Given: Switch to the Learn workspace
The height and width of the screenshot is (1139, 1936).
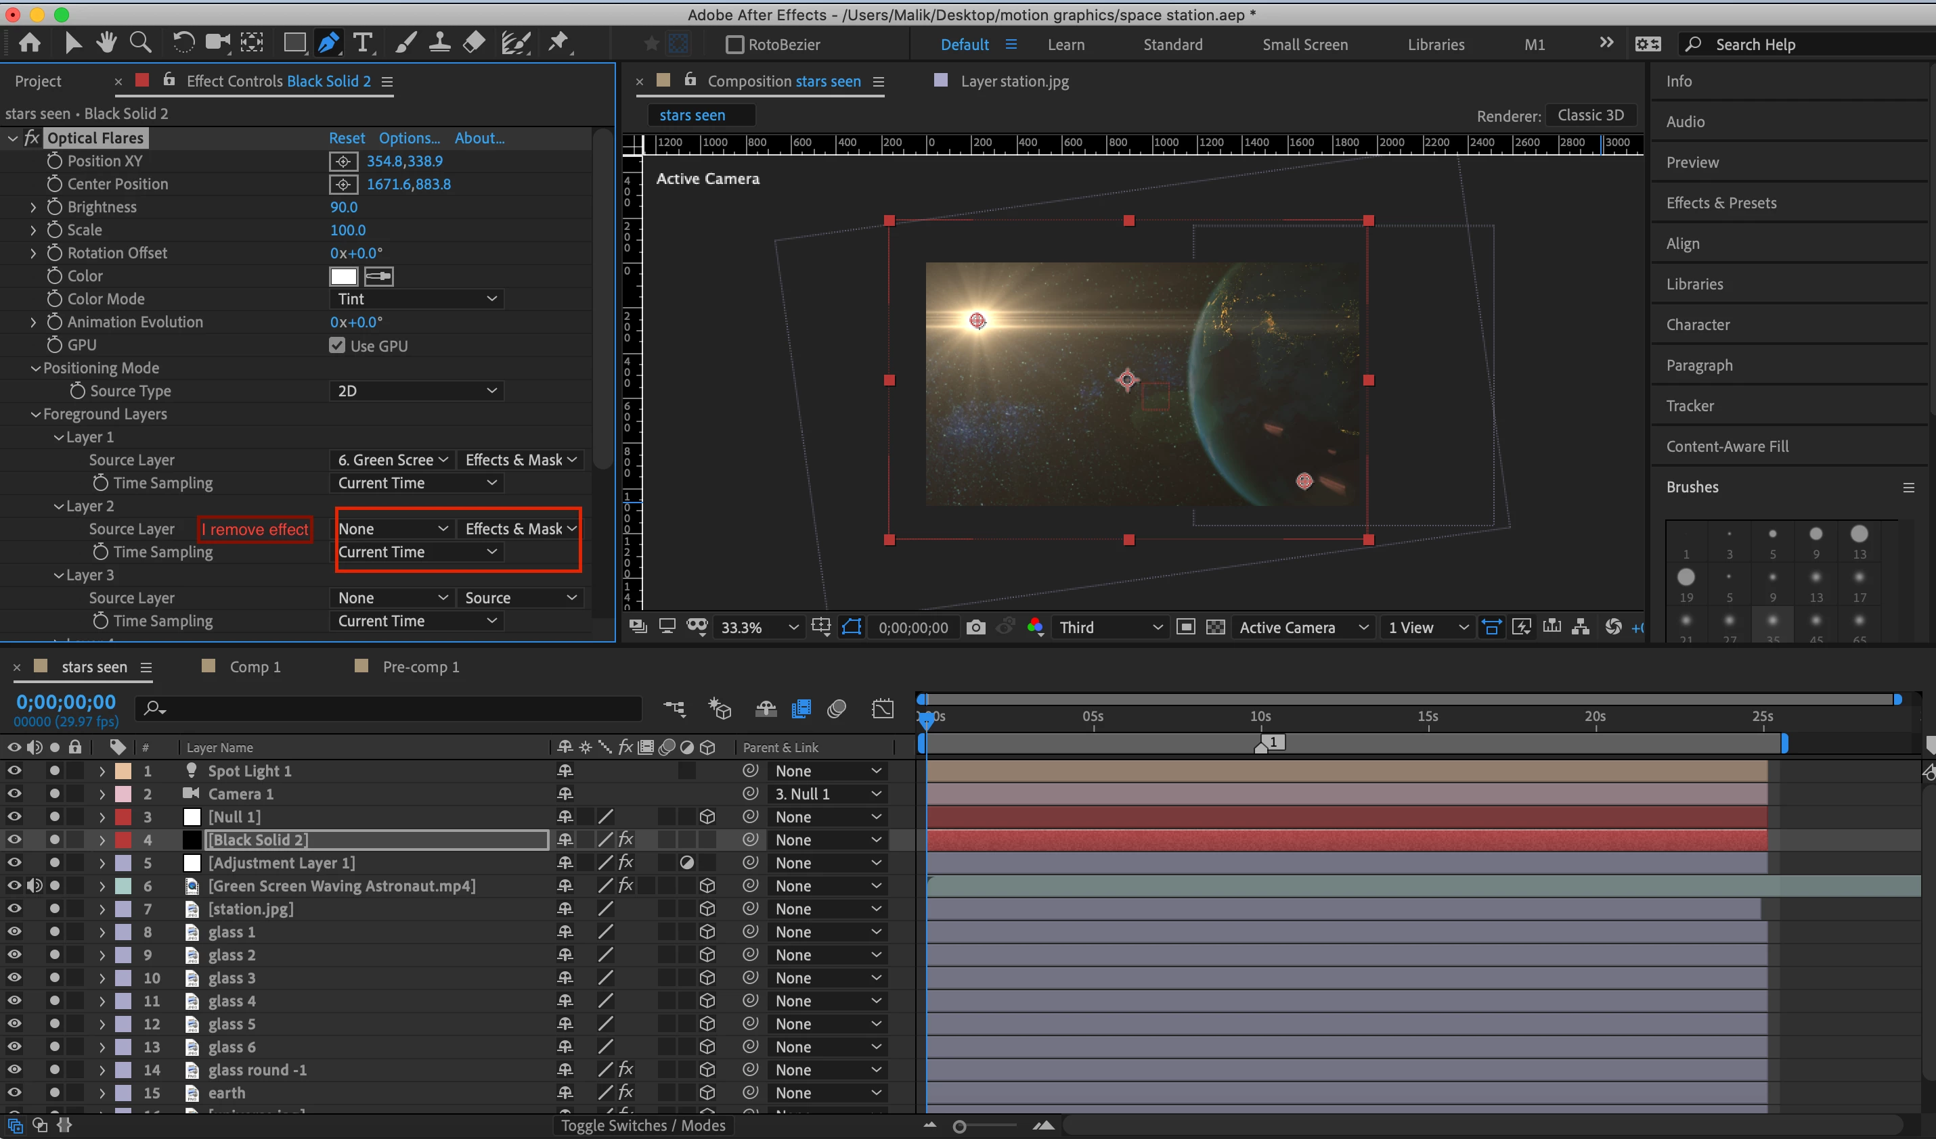Looking at the screenshot, I should click(1065, 45).
